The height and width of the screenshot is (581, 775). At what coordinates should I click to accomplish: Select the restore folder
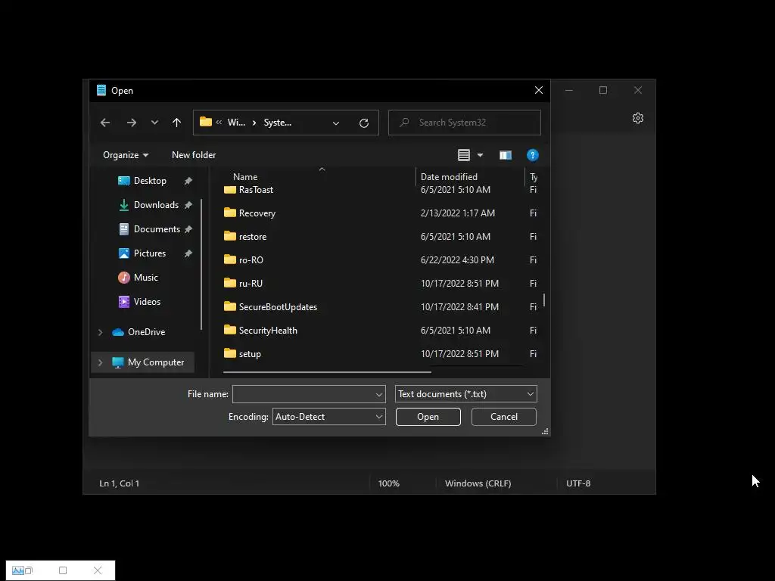tap(253, 237)
